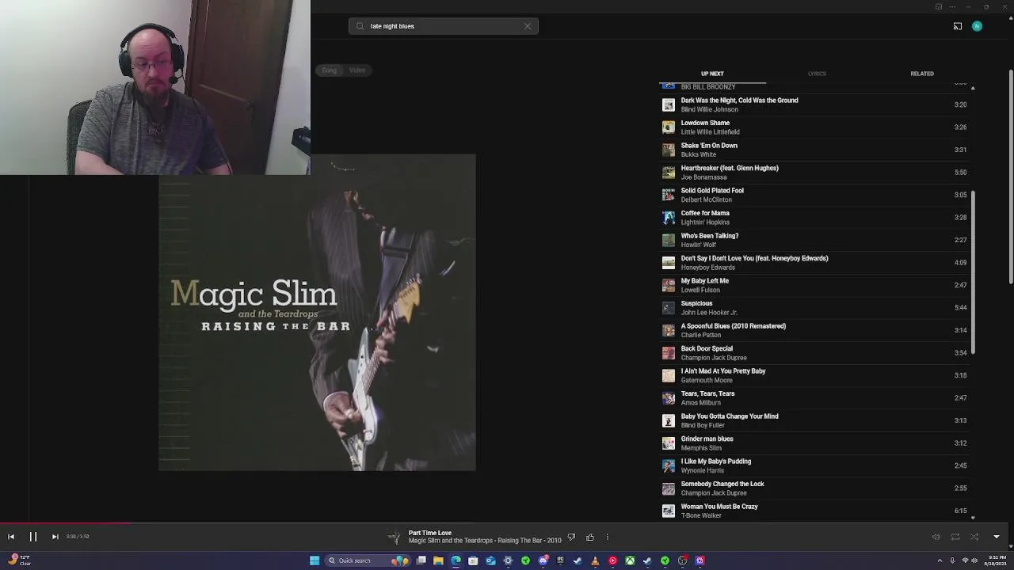The image size is (1014, 570).
Task: Collapse the player page with the down arrow
Action: [997, 537]
